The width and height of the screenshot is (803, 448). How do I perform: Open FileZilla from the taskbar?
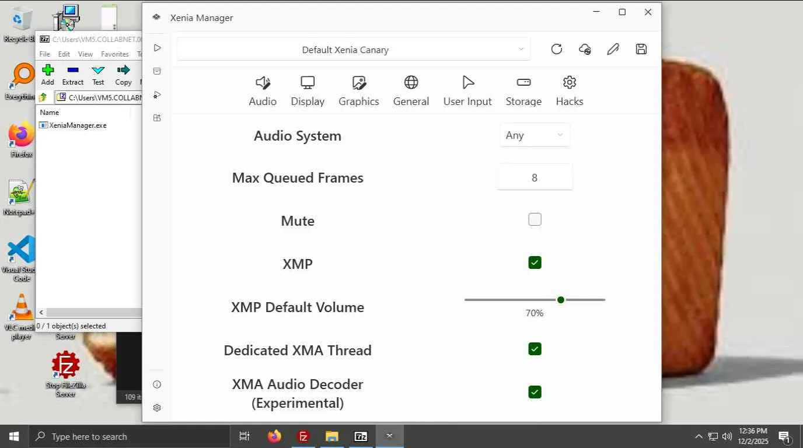(303, 436)
